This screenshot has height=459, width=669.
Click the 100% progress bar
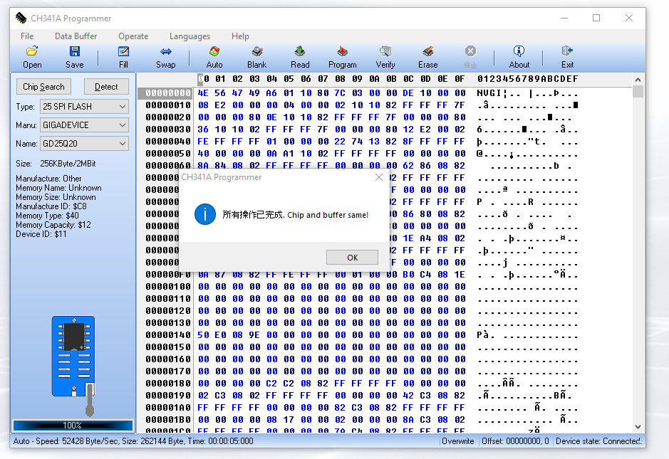(x=73, y=425)
